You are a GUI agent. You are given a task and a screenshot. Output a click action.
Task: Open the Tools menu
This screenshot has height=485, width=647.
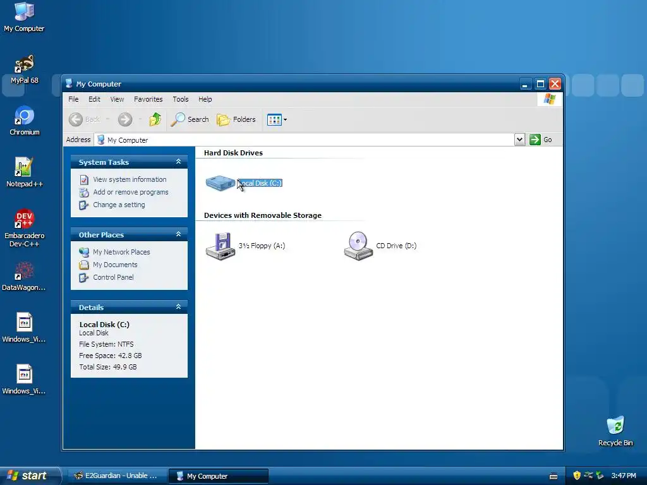click(180, 99)
